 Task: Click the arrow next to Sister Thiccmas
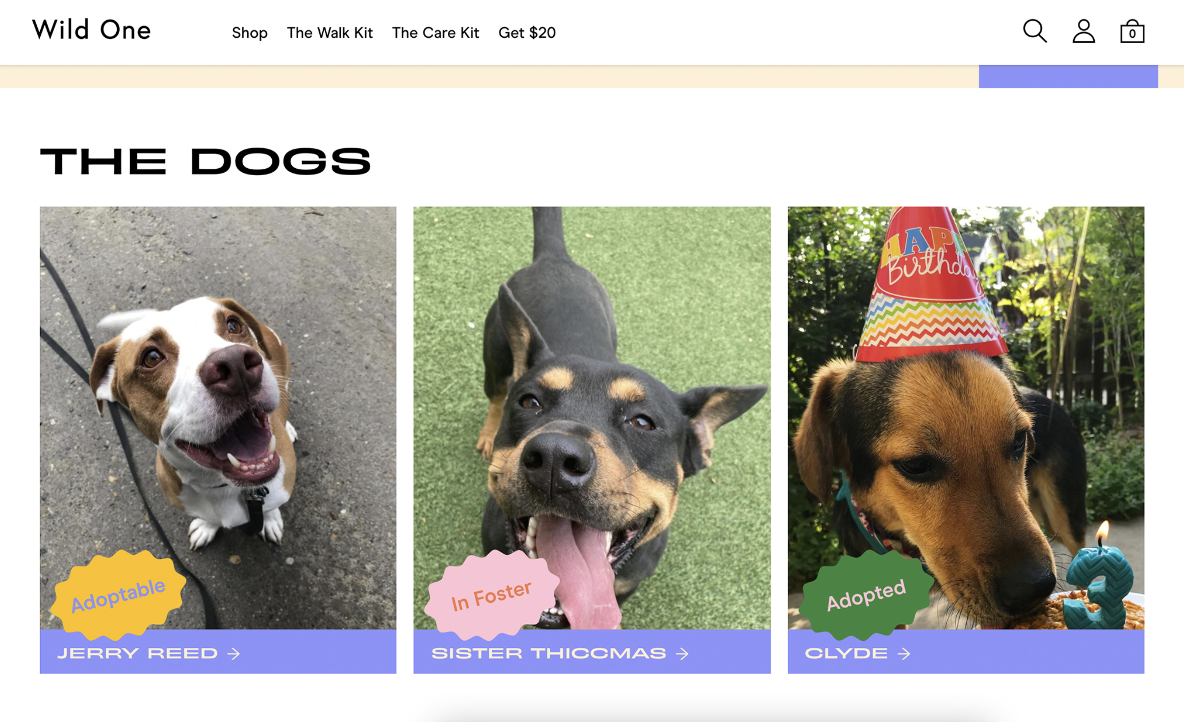682,653
